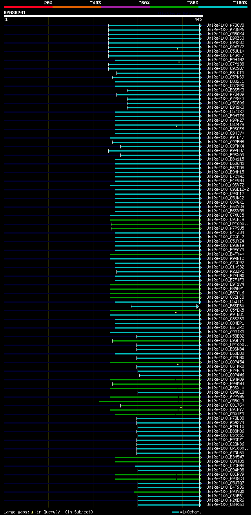Select hit label UniRef100_B8A115
The width and height of the screenshot is (251, 515).
pos(225,159)
